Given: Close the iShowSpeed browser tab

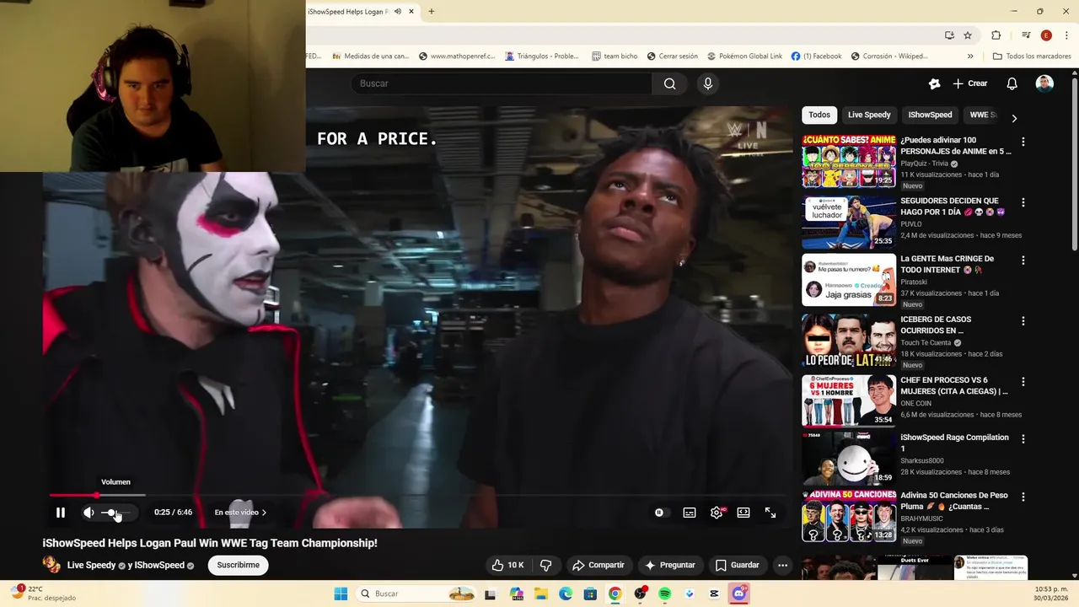Looking at the screenshot, I should (x=411, y=12).
